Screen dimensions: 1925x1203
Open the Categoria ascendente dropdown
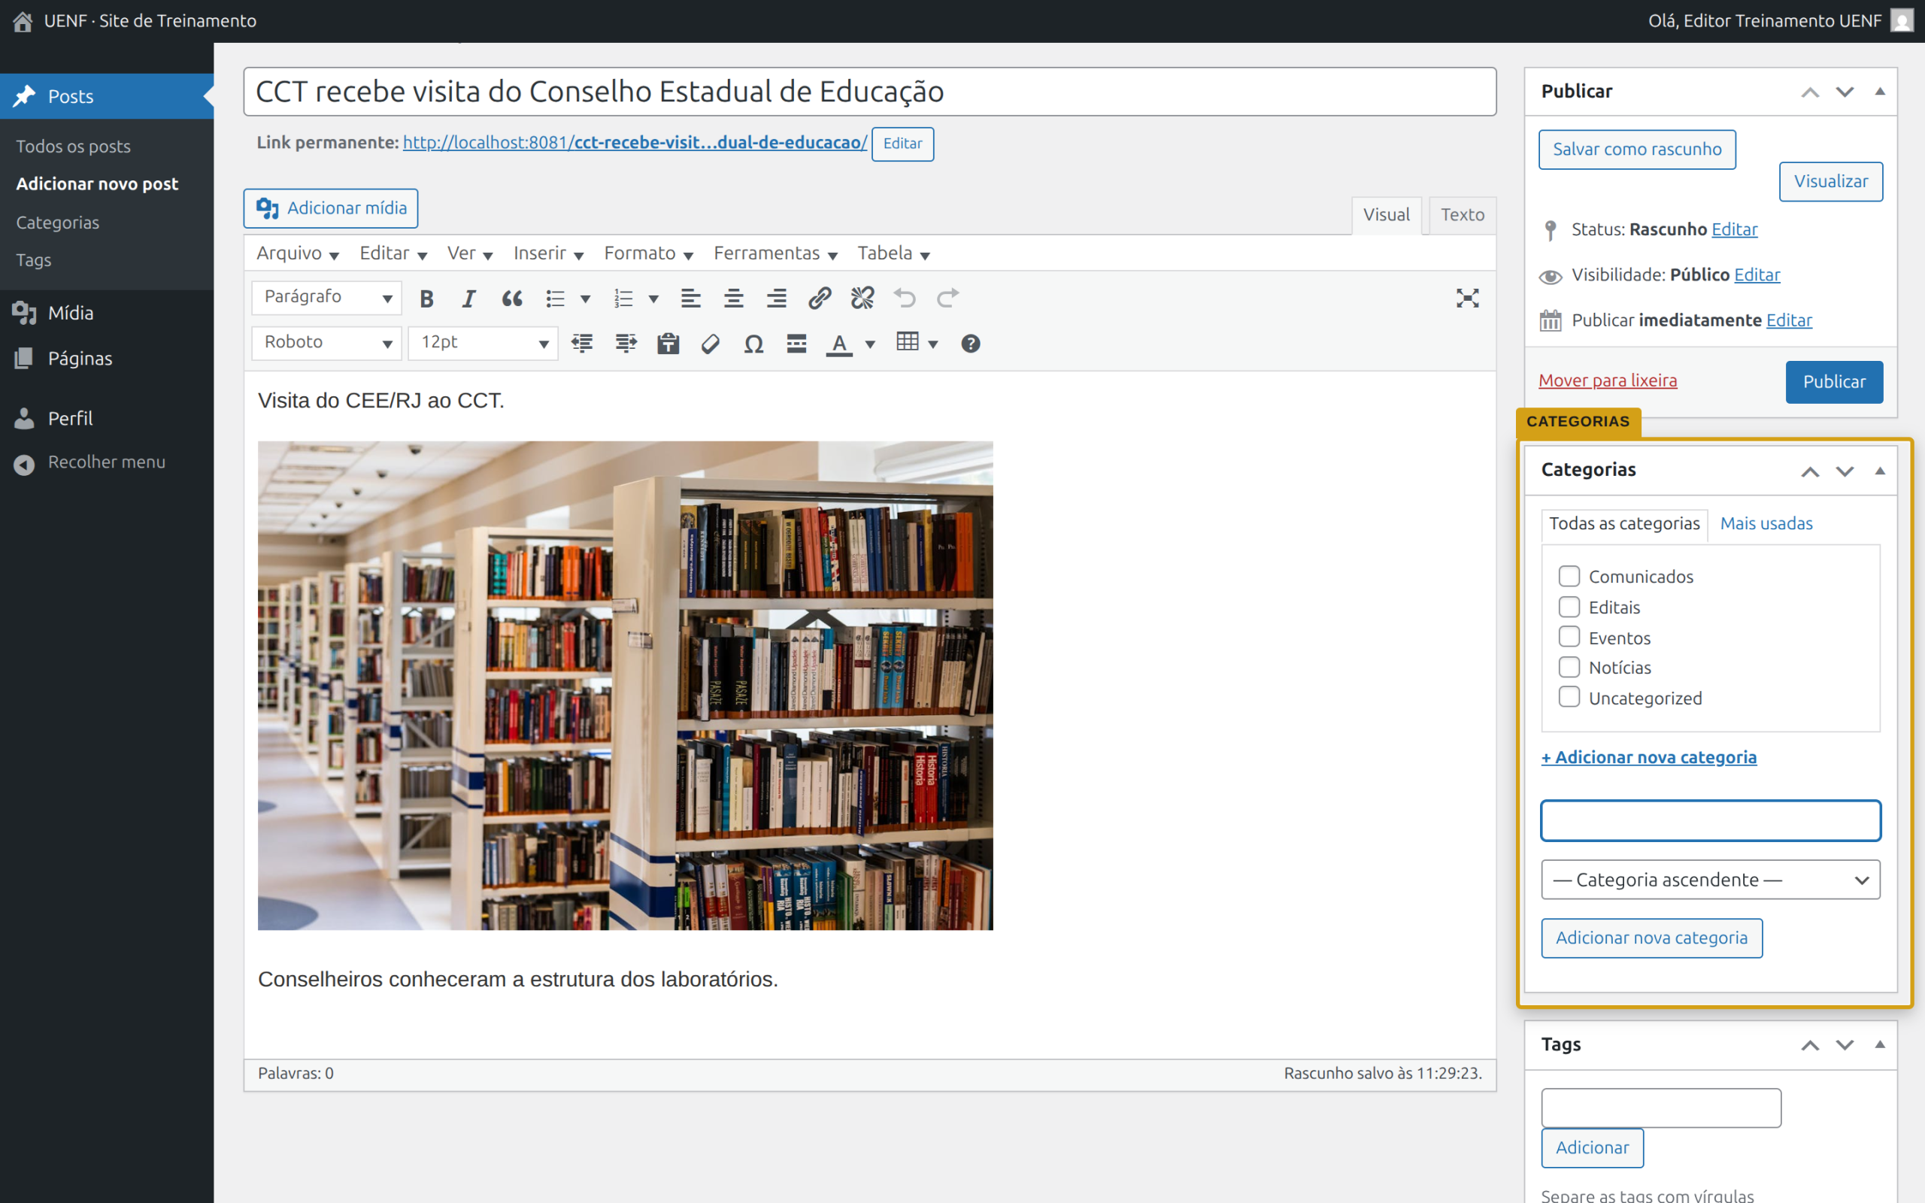pos(1710,879)
